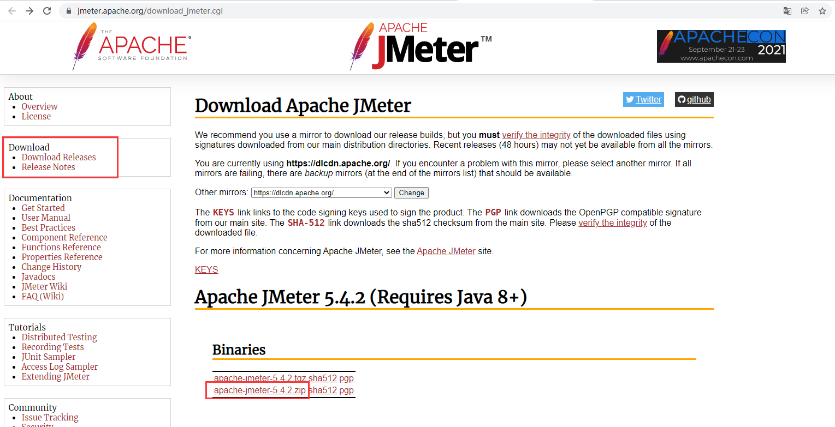Open the Overview link
Screen dimensions: 835x427
pos(39,106)
